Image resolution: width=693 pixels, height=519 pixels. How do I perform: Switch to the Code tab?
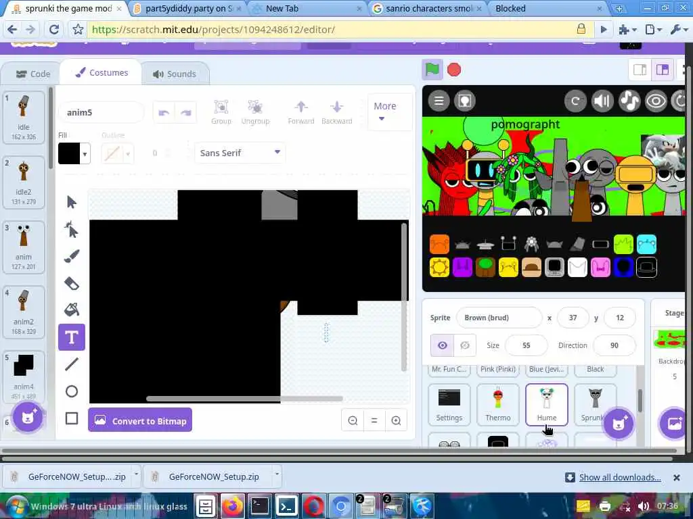[x=33, y=74]
